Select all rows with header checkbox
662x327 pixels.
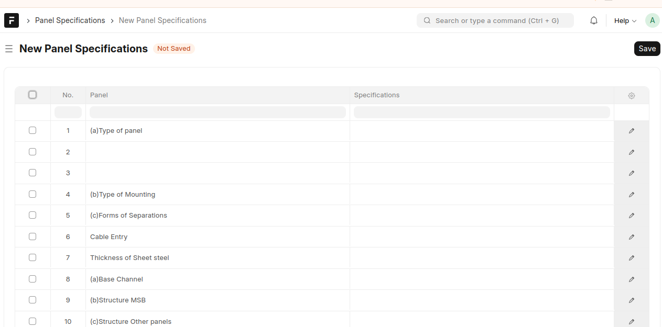(32, 95)
